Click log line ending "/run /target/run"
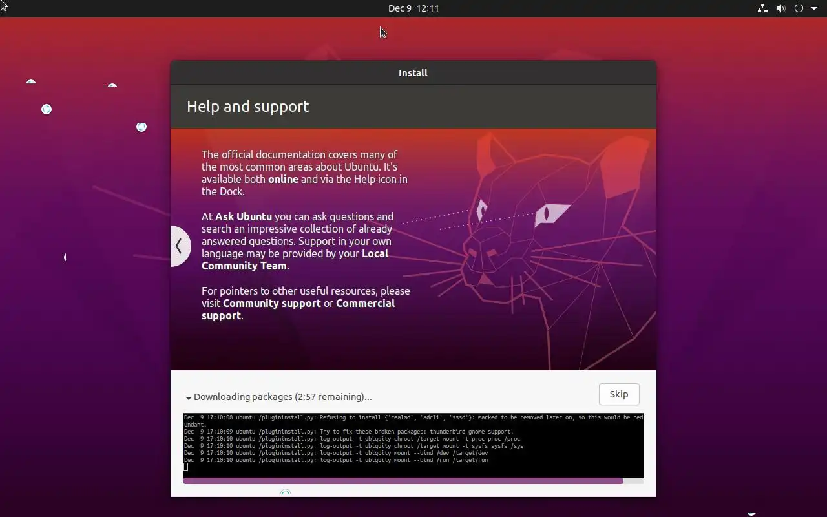827x517 pixels. click(x=336, y=460)
